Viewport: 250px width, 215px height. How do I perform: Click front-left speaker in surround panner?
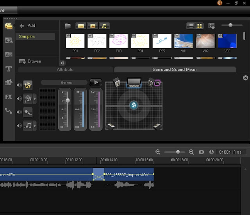117,82
